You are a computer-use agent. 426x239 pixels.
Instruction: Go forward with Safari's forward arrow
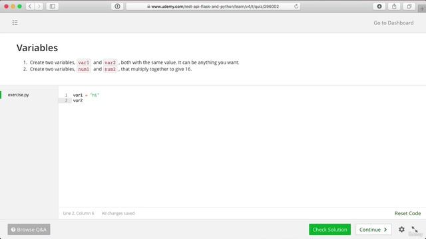pos(39,6)
